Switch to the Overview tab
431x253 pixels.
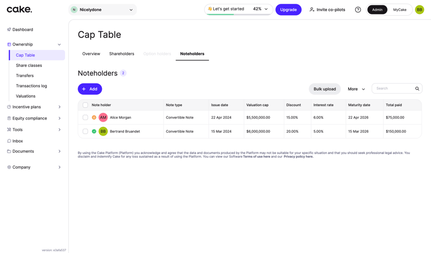(x=91, y=54)
